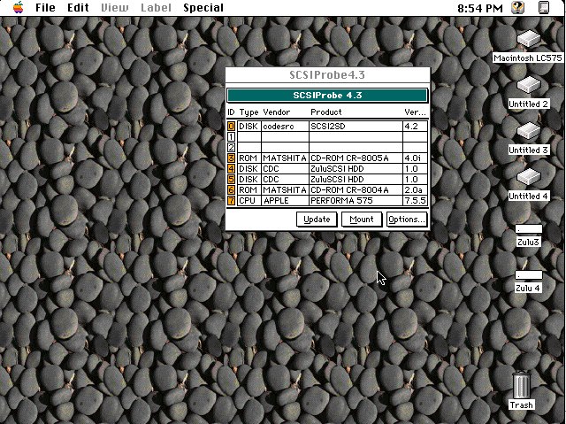Open the Apple menu
This screenshot has width=566, height=424.
[x=18, y=8]
